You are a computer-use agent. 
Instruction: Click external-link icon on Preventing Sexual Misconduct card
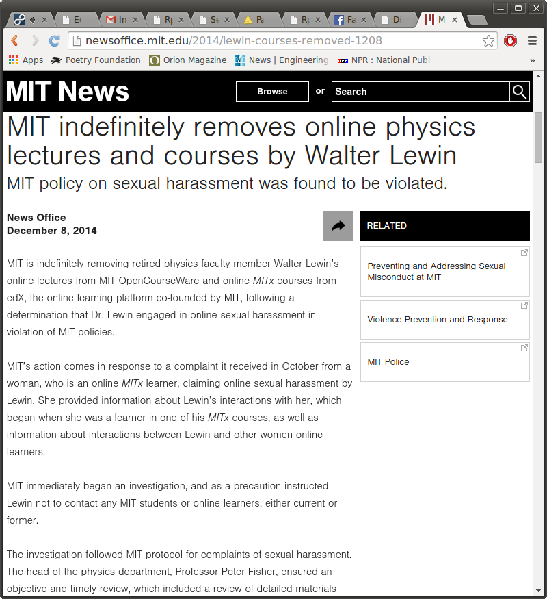pyautogui.click(x=524, y=253)
